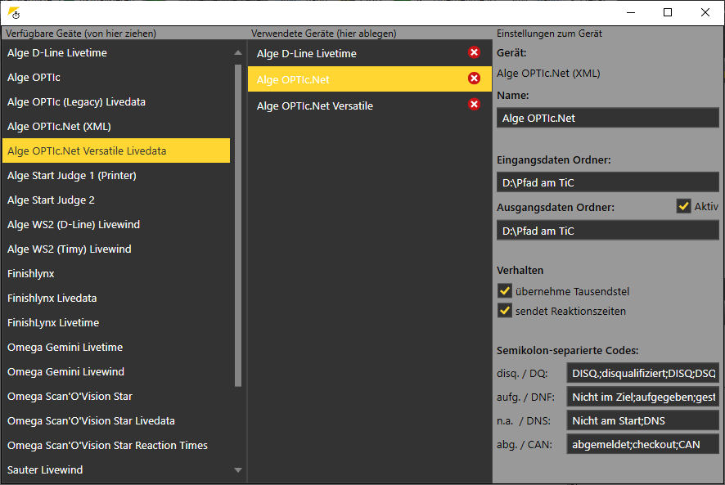Click the n.a. / DNS codes field
This screenshot has width=725, height=485.
click(x=642, y=420)
